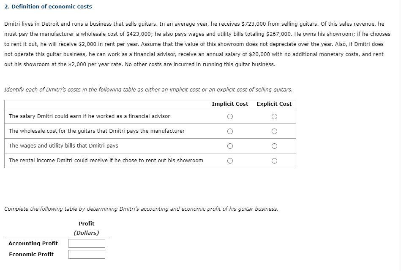Select Explicit Cost for wholesale guitar cost

pos(274,131)
